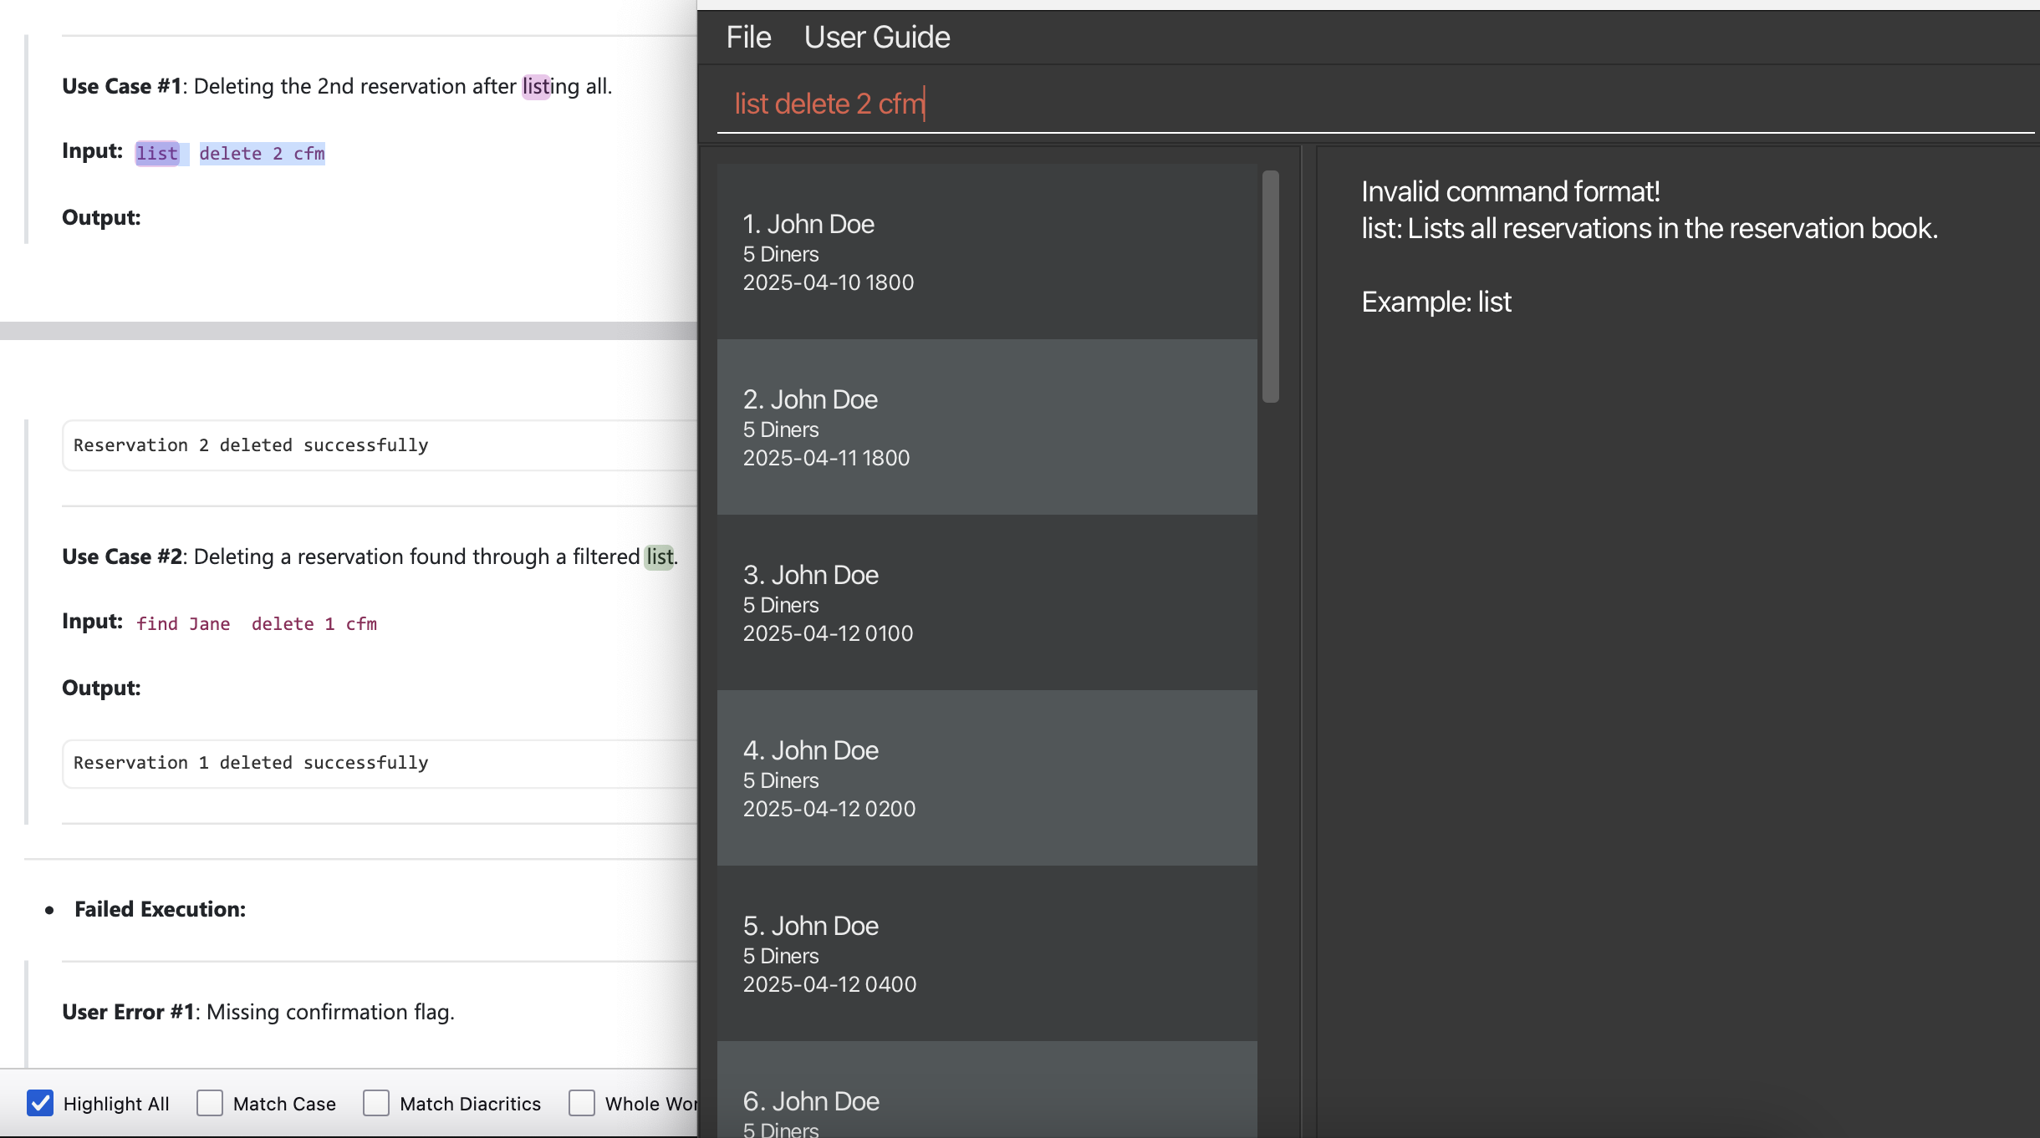Open the User Guide menu
The image size is (2040, 1138).
click(x=876, y=38)
